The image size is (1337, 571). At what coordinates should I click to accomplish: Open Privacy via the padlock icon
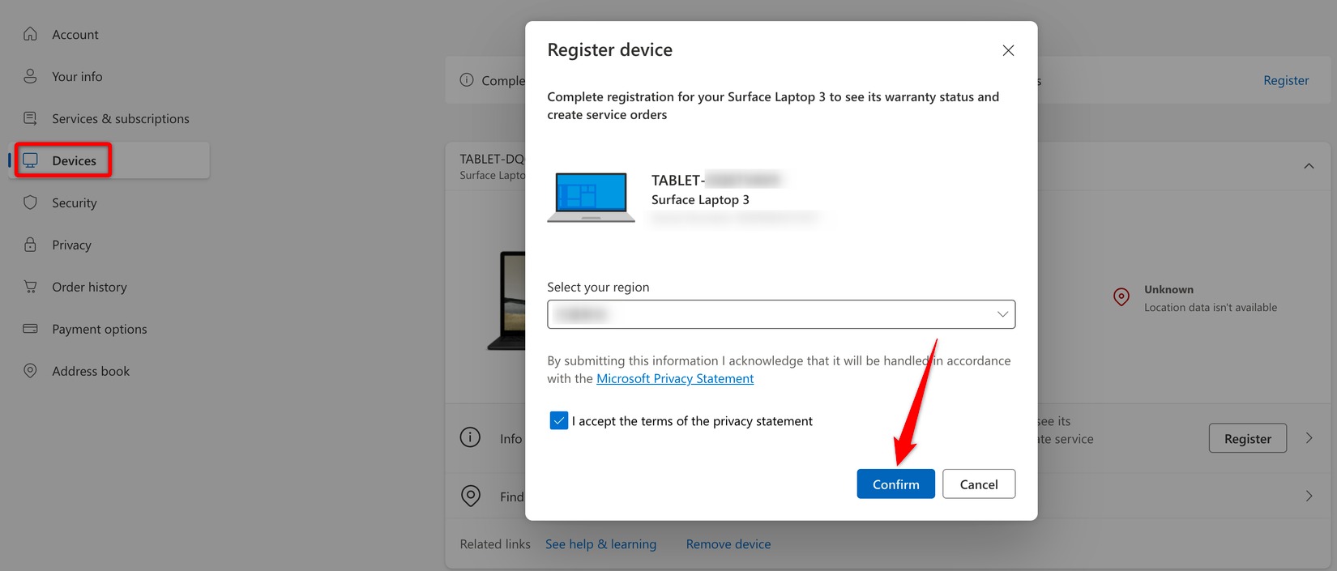29,245
